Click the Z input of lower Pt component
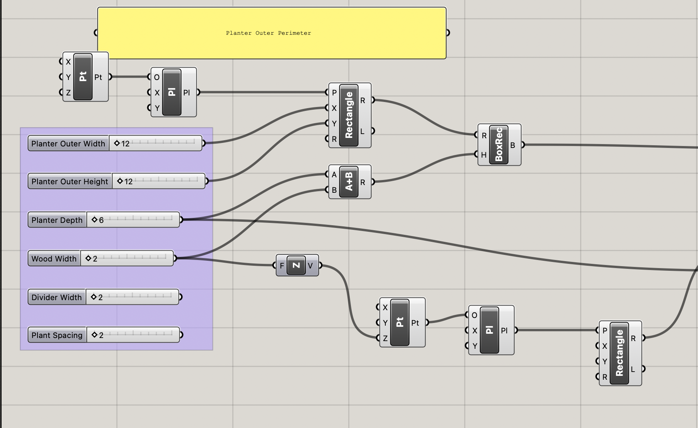This screenshot has height=428, width=698. (x=385, y=338)
